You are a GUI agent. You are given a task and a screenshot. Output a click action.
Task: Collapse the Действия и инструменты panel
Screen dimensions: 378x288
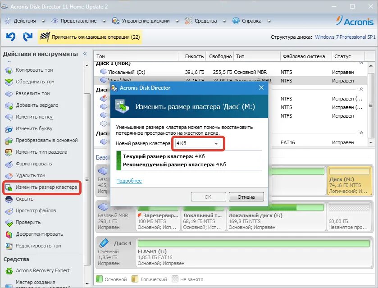click(85, 54)
